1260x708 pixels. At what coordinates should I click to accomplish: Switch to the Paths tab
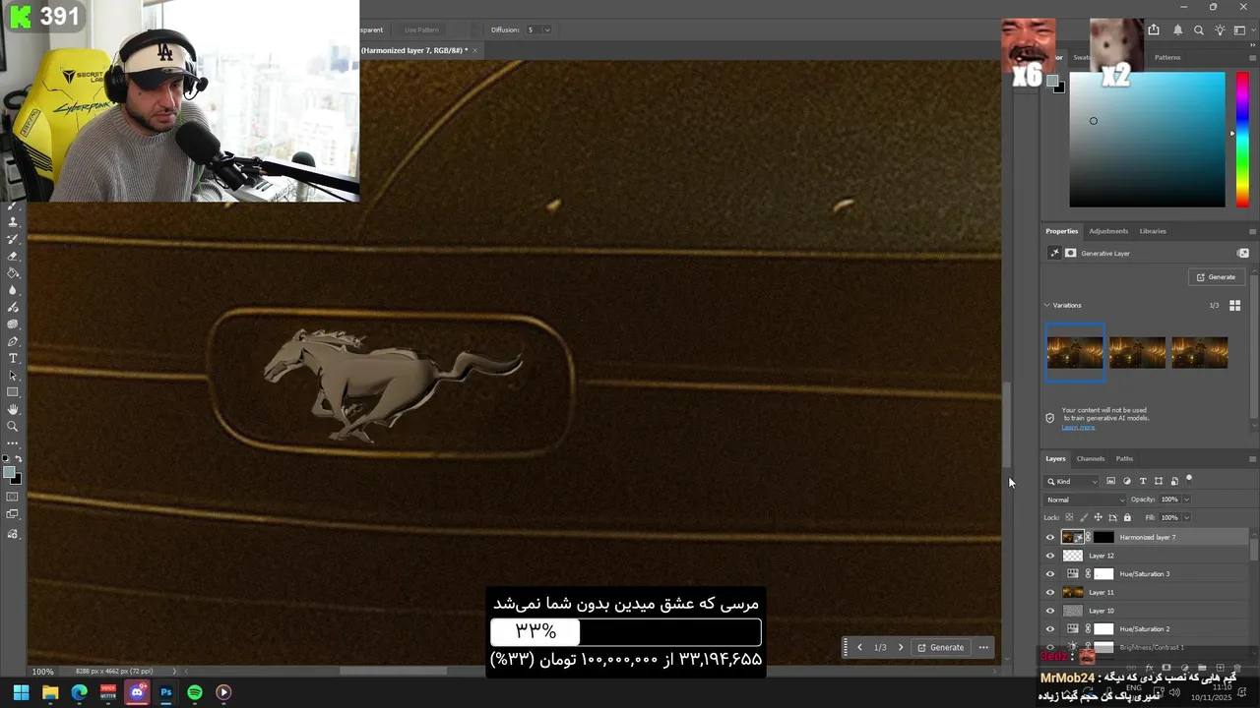point(1124,458)
